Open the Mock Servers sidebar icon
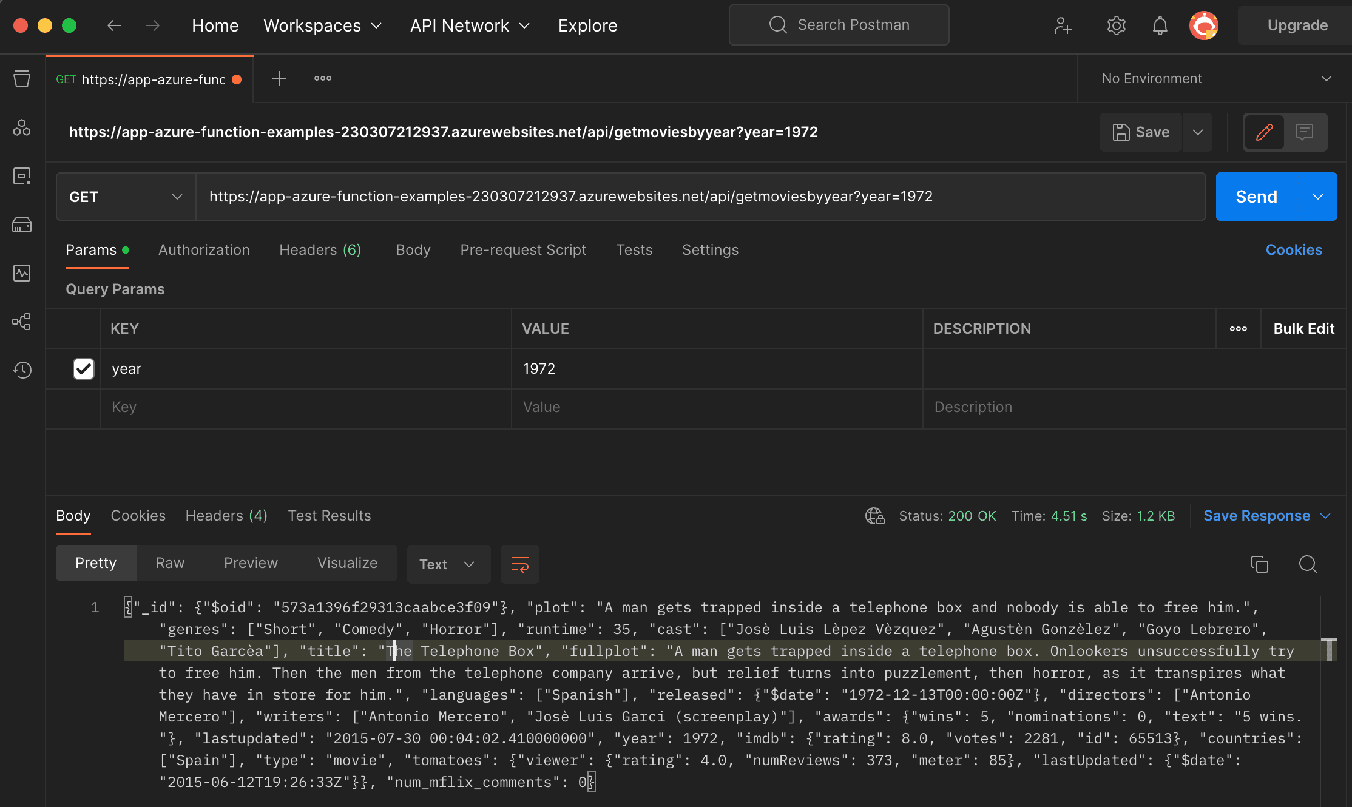 pyautogui.click(x=22, y=225)
